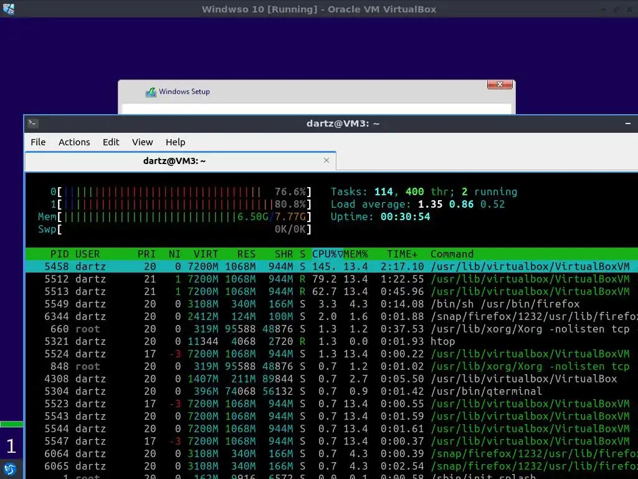Click the CPU 0 usage meter

tap(181, 192)
